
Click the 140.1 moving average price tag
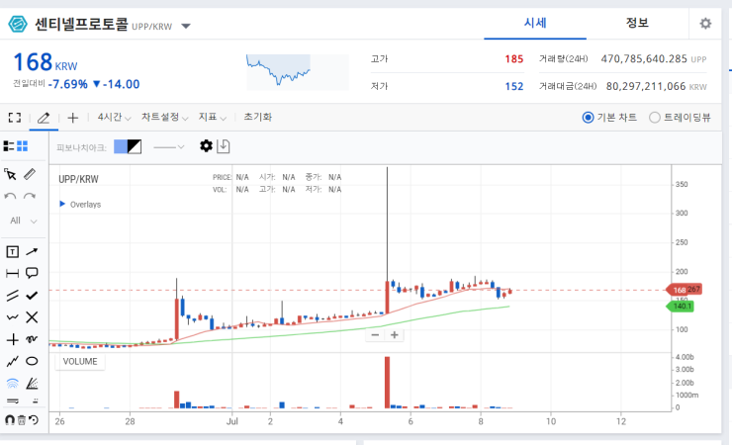pyautogui.click(x=681, y=307)
